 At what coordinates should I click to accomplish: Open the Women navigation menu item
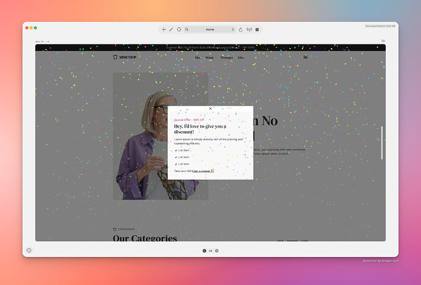[x=210, y=57]
